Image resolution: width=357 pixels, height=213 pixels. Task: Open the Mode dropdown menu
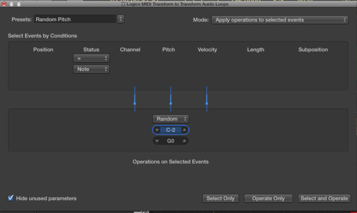[280, 20]
